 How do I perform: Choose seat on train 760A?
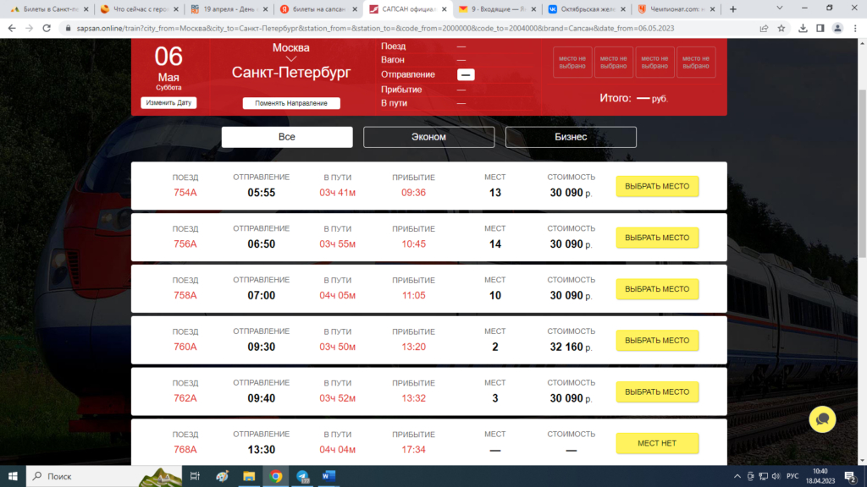pos(657,340)
